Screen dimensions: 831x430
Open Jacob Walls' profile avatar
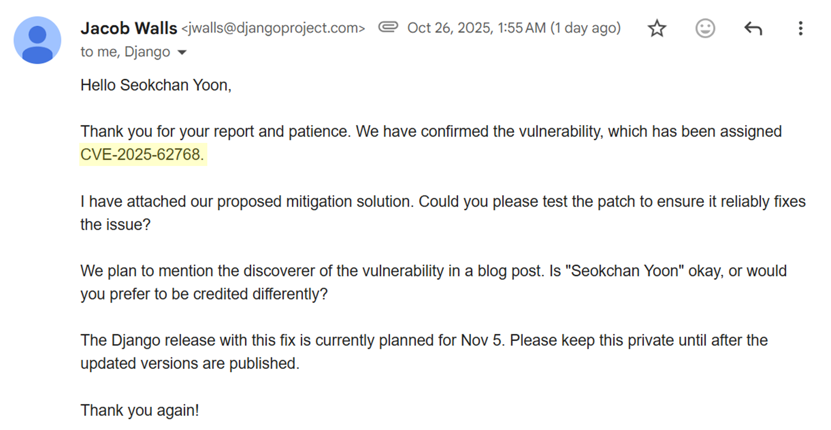pyautogui.click(x=37, y=40)
